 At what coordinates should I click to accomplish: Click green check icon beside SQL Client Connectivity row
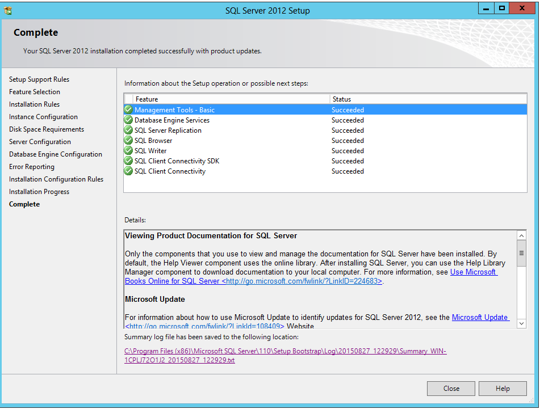coord(128,171)
